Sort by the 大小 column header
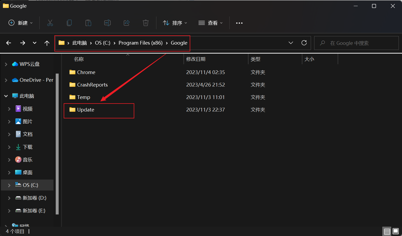This screenshot has height=236, width=402. [320, 59]
